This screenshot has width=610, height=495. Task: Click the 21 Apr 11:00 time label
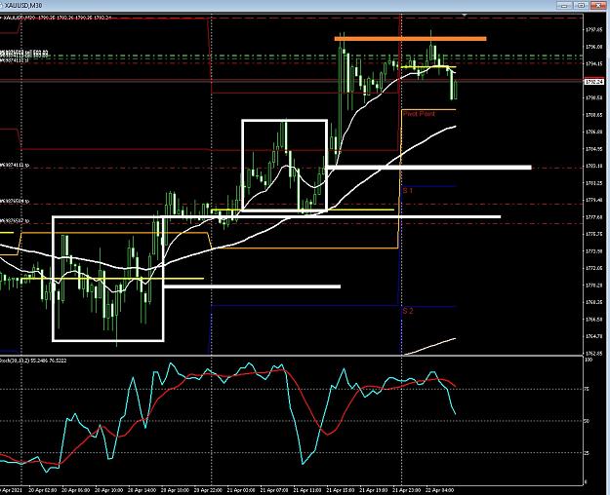click(307, 490)
